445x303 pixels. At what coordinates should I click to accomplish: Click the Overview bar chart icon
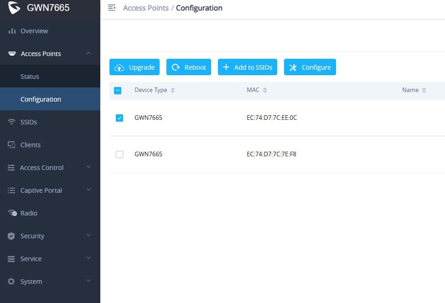click(x=12, y=31)
